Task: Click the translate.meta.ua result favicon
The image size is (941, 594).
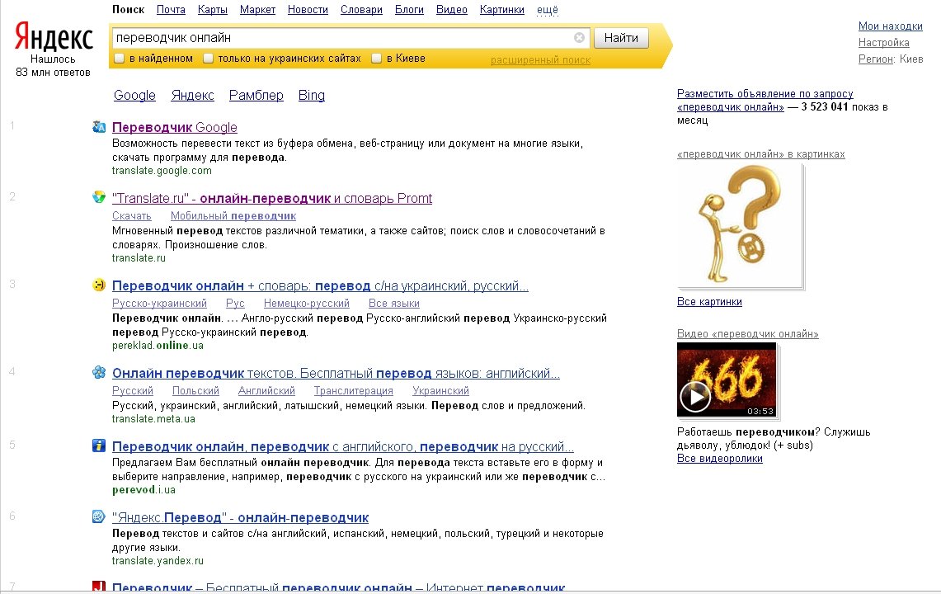Action: click(99, 372)
